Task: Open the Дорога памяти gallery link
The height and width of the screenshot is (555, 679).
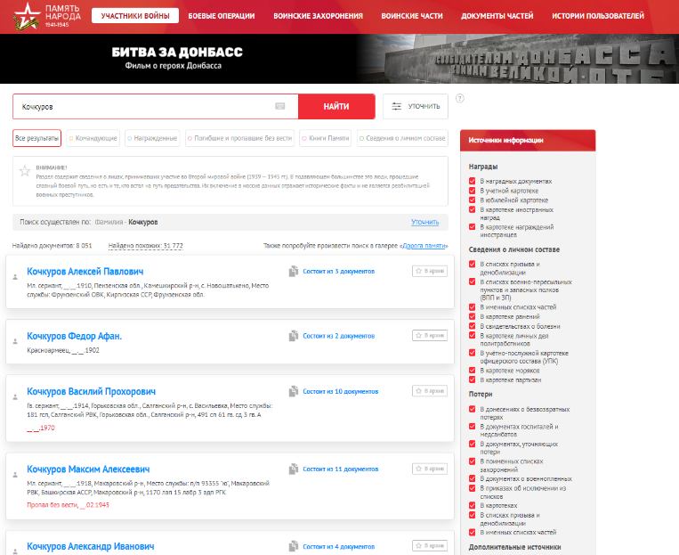Action: 424,246
